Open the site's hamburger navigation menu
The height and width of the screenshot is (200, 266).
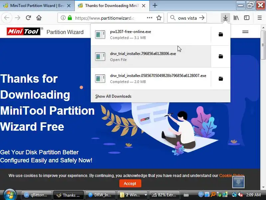245,32
